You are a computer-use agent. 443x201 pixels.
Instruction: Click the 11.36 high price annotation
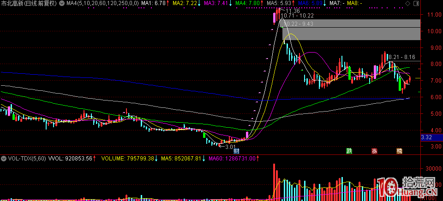(x=292, y=11)
